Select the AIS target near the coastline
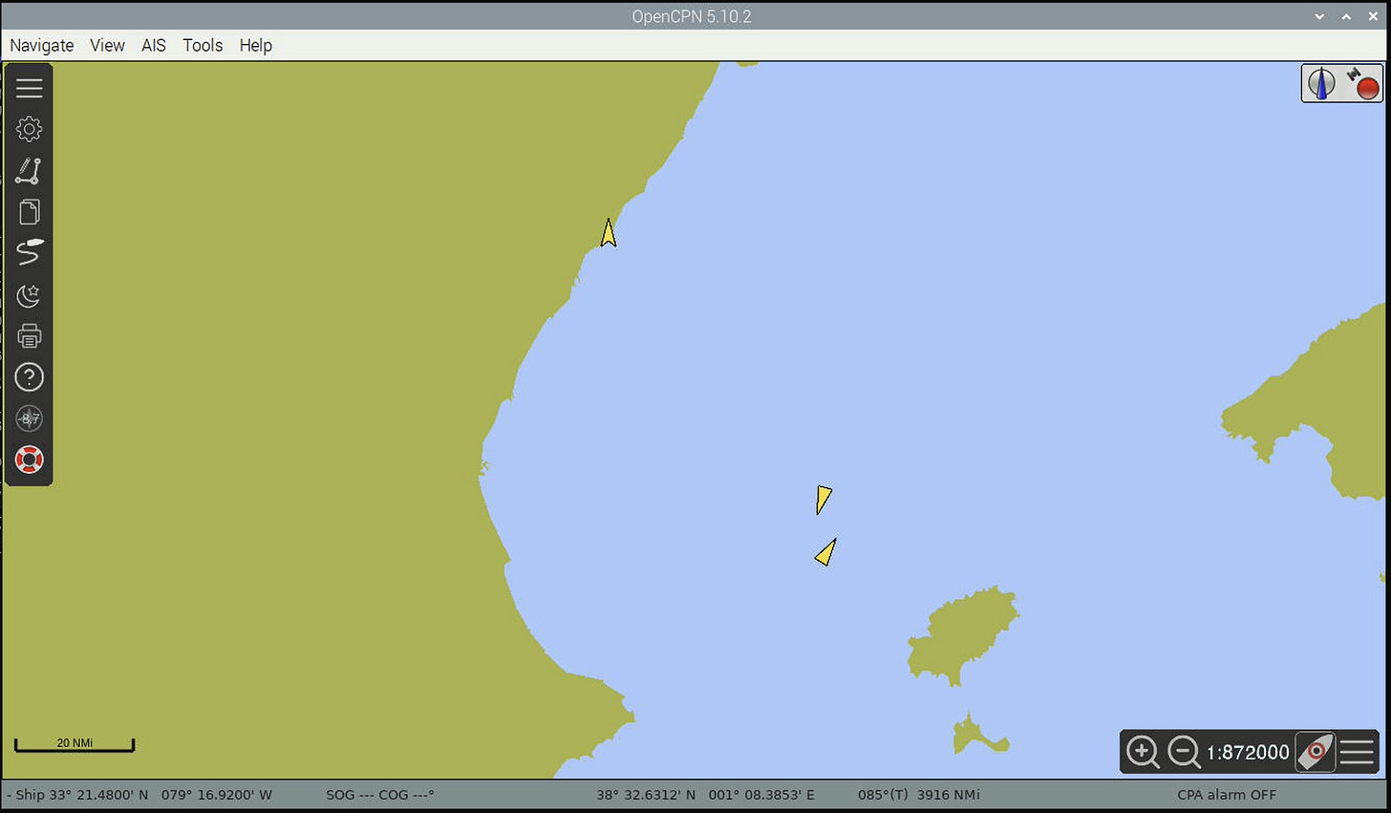Image resolution: width=1391 pixels, height=813 pixels. (609, 232)
